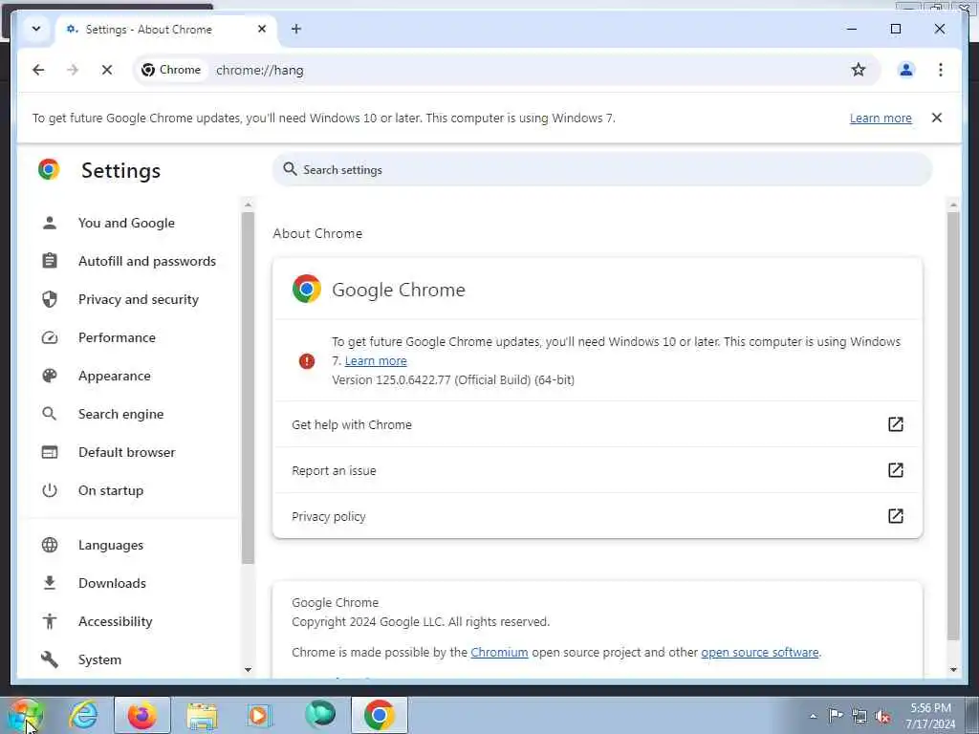Open the tab search dropdown arrow
979x734 pixels.
pyautogui.click(x=36, y=29)
